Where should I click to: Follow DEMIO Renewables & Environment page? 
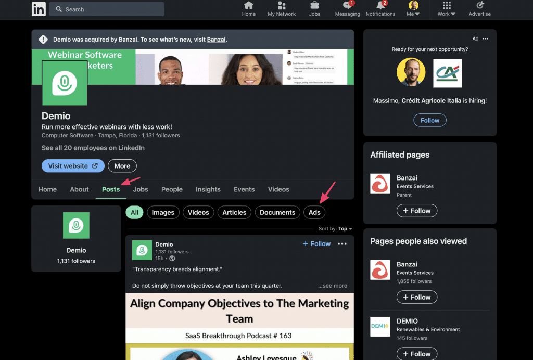pyautogui.click(x=417, y=354)
